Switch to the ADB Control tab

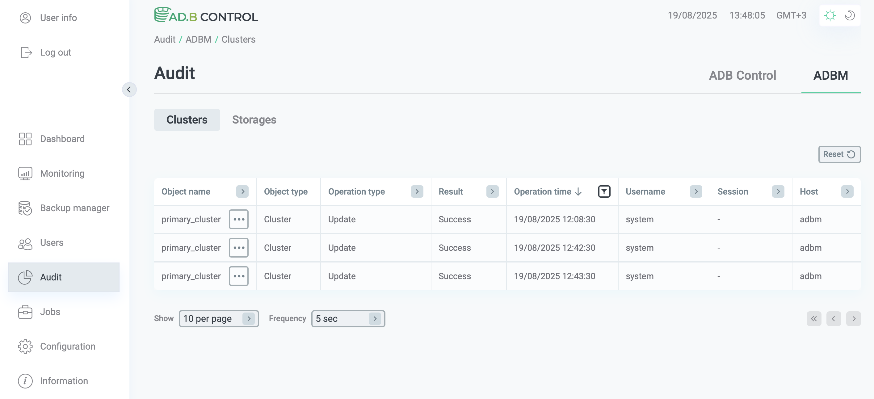(x=742, y=75)
